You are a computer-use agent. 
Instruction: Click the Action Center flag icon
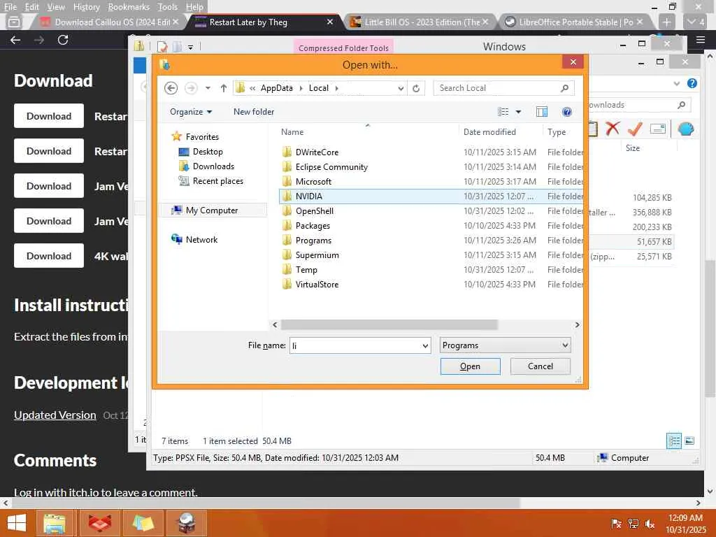point(616,524)
